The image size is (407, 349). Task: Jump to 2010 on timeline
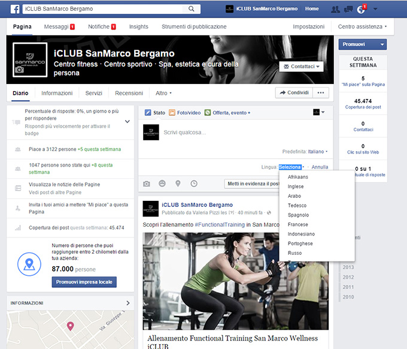(x=348, y=297)
